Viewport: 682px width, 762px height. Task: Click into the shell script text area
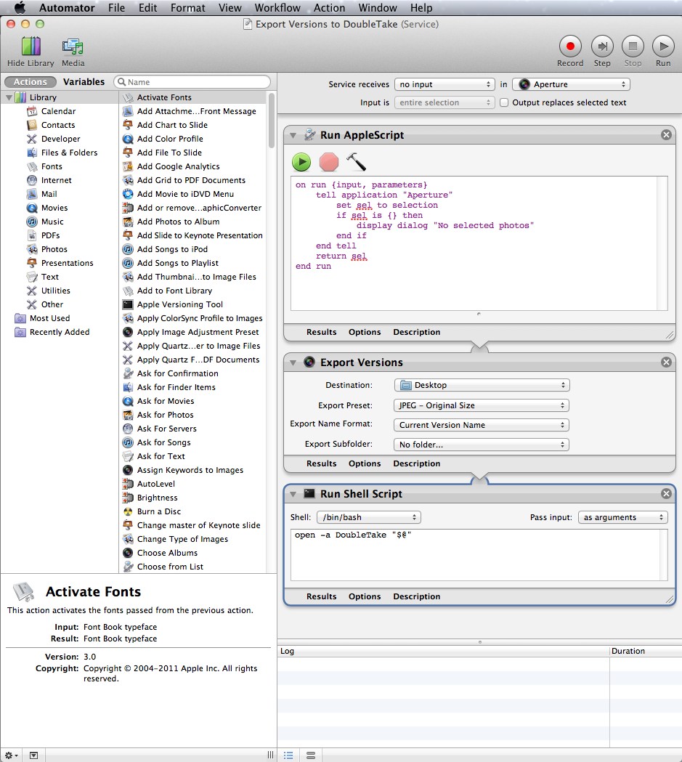click(x=479, y=555)
